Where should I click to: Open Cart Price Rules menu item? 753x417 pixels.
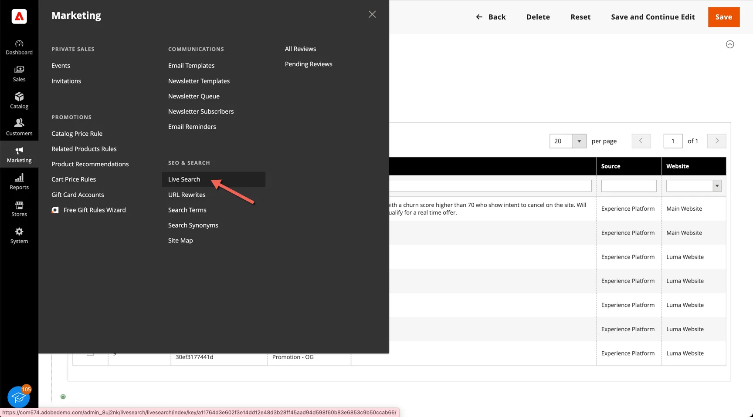tap(74, 179)
